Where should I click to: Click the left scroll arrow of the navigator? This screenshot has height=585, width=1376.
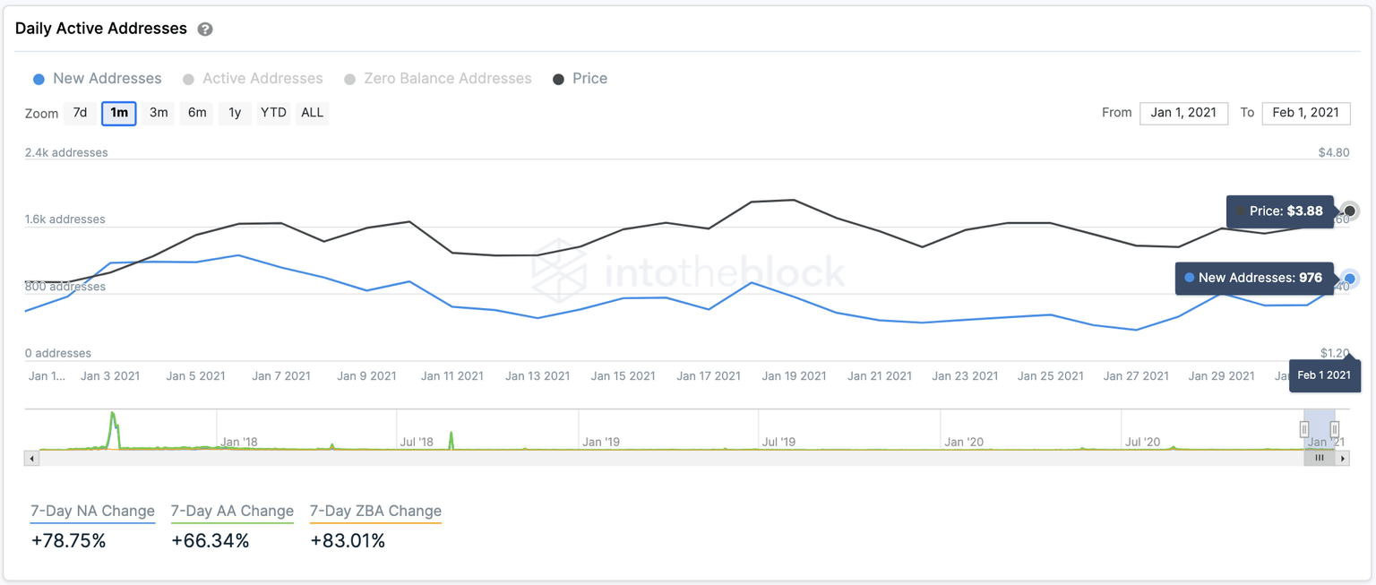[31, 458]
